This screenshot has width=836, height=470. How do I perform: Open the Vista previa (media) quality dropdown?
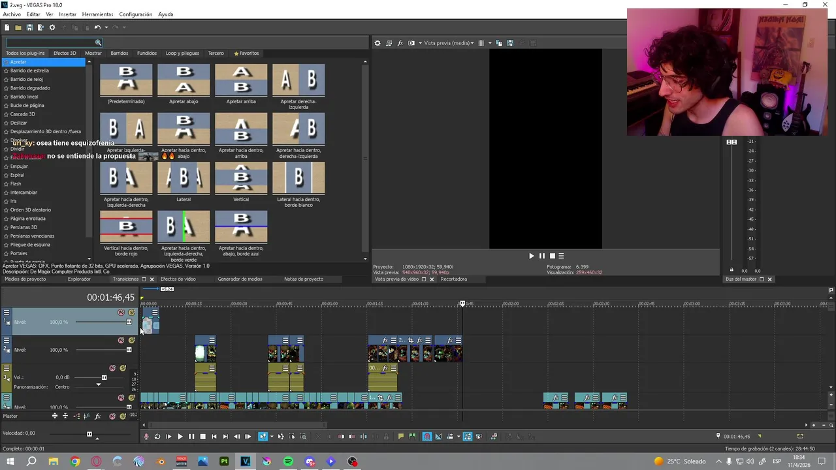[x=449, y=43]
